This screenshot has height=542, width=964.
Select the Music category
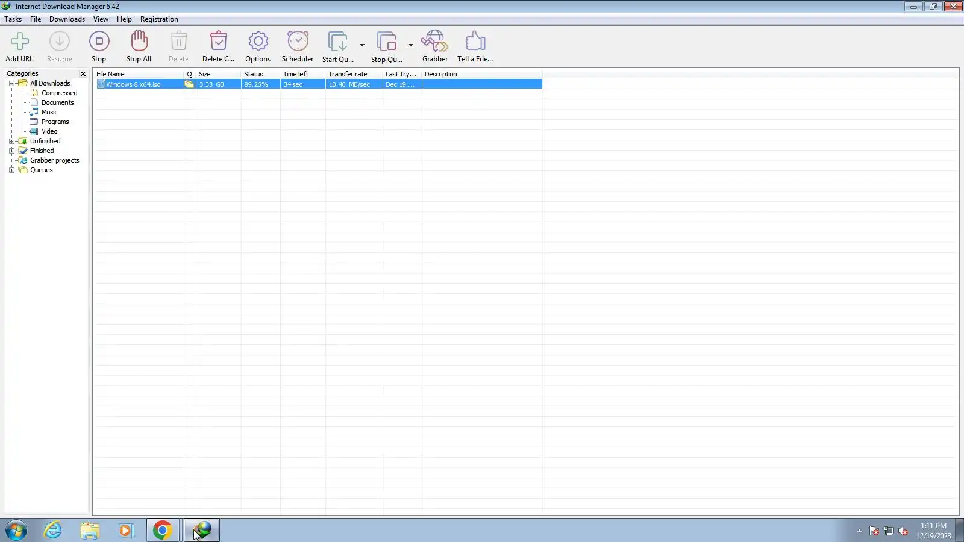[x=49, y=112]
